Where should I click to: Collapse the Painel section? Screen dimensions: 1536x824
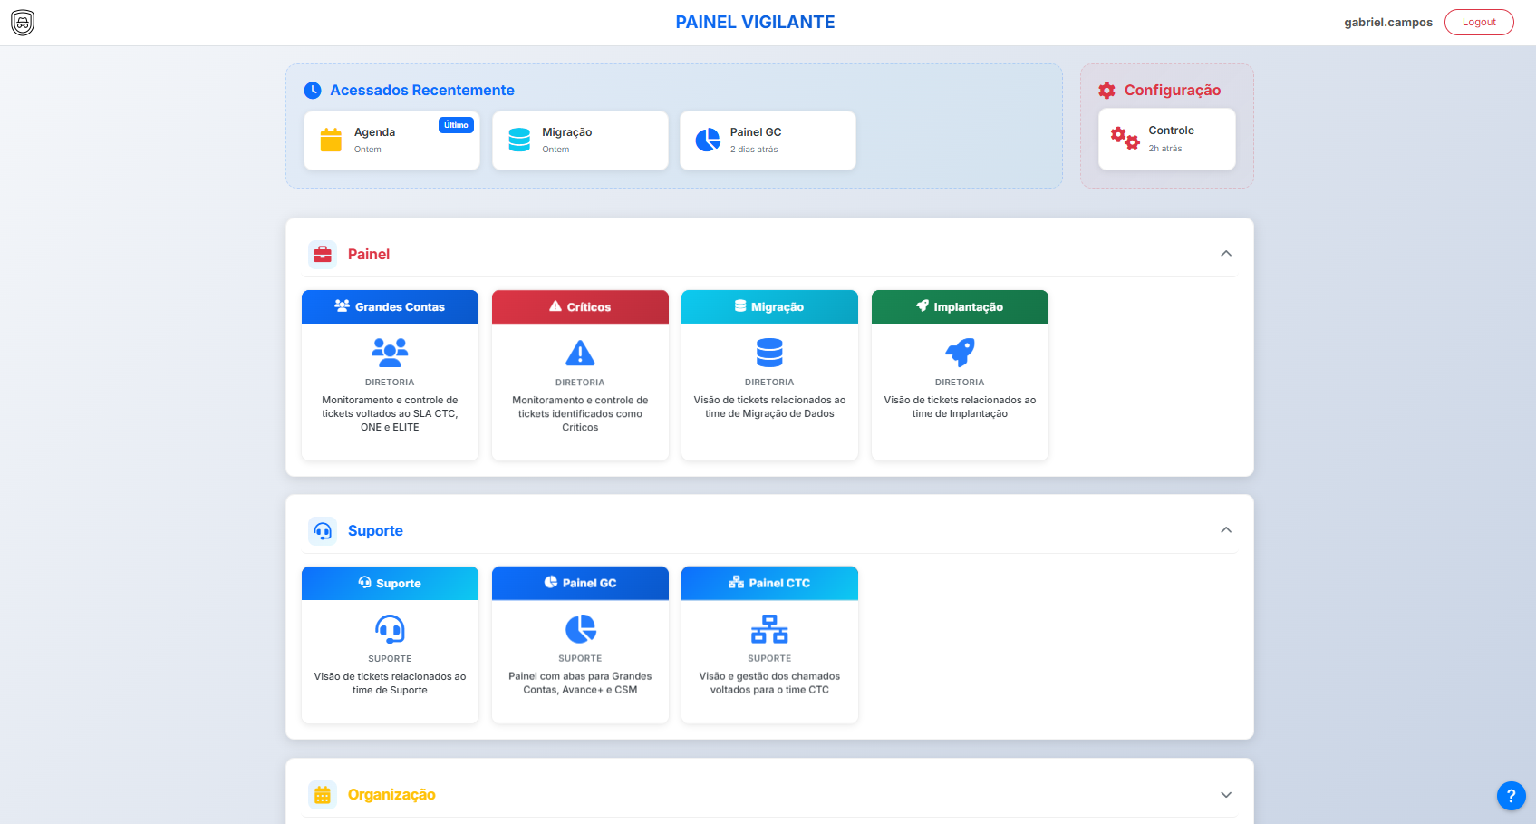[x=1225, y=254]
